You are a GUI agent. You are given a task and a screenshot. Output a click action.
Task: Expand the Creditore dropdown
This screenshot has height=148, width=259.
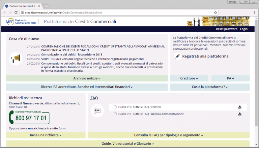click(x=189, y=78)
